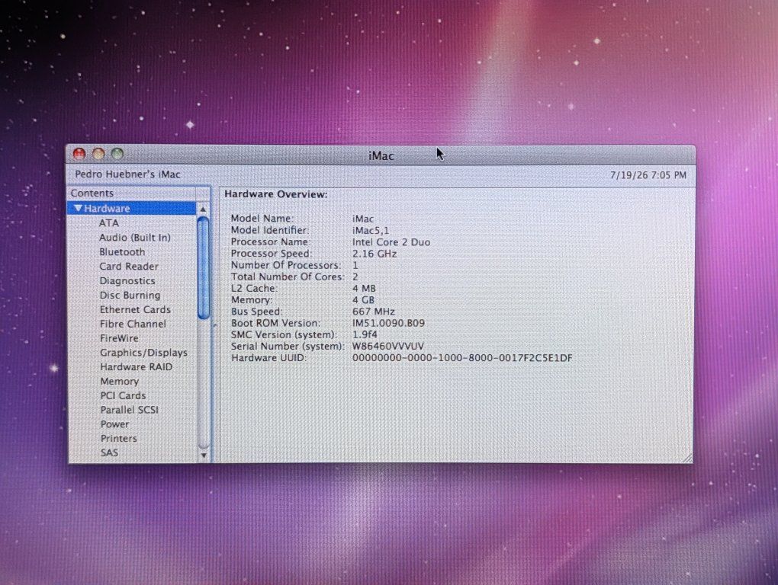Click the 4 GB Memory value

point(363,299)
